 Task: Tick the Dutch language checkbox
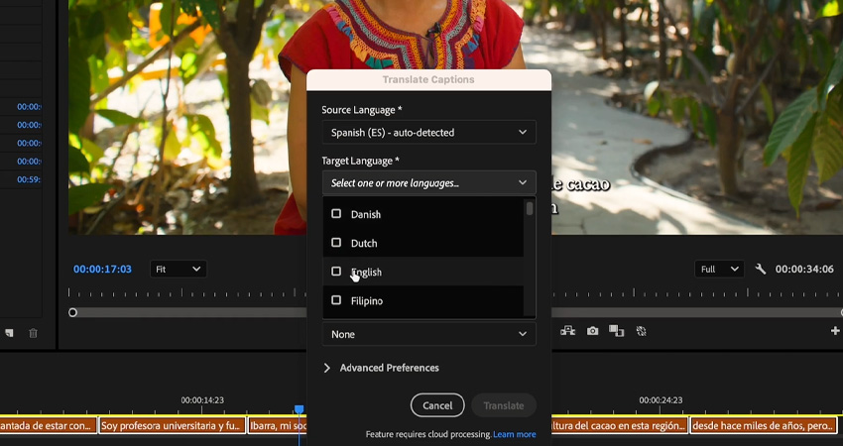coord(336,243)
